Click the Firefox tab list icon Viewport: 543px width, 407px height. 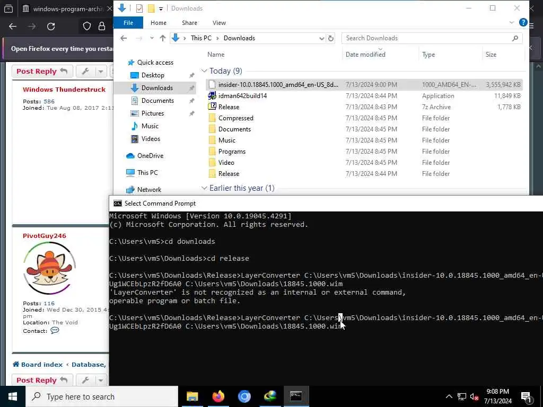(8, 8)
